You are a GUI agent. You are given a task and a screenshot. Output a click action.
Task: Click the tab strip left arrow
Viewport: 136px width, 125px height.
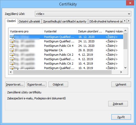pos(125,21)
